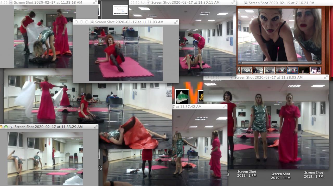Play the video in the 7.16.21 PM window
333x186 pixels.
[239, 63]
